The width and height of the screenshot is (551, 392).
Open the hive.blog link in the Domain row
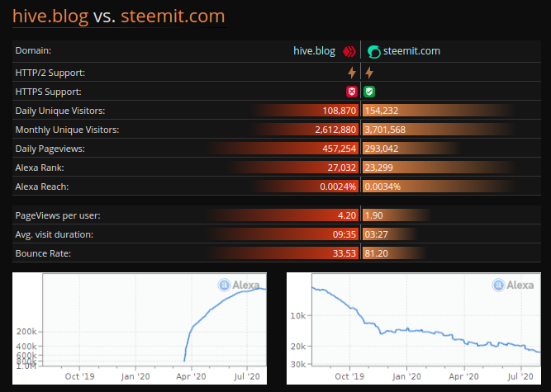pos(314,51)
